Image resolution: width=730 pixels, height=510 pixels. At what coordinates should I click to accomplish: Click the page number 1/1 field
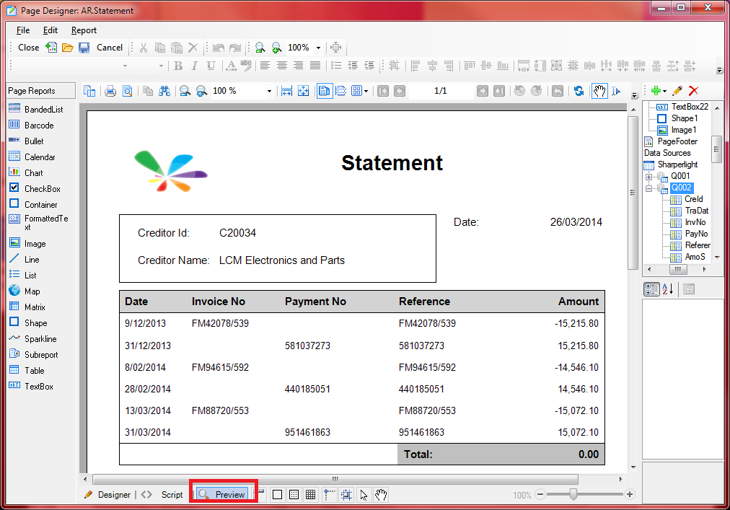coord(441,91)
